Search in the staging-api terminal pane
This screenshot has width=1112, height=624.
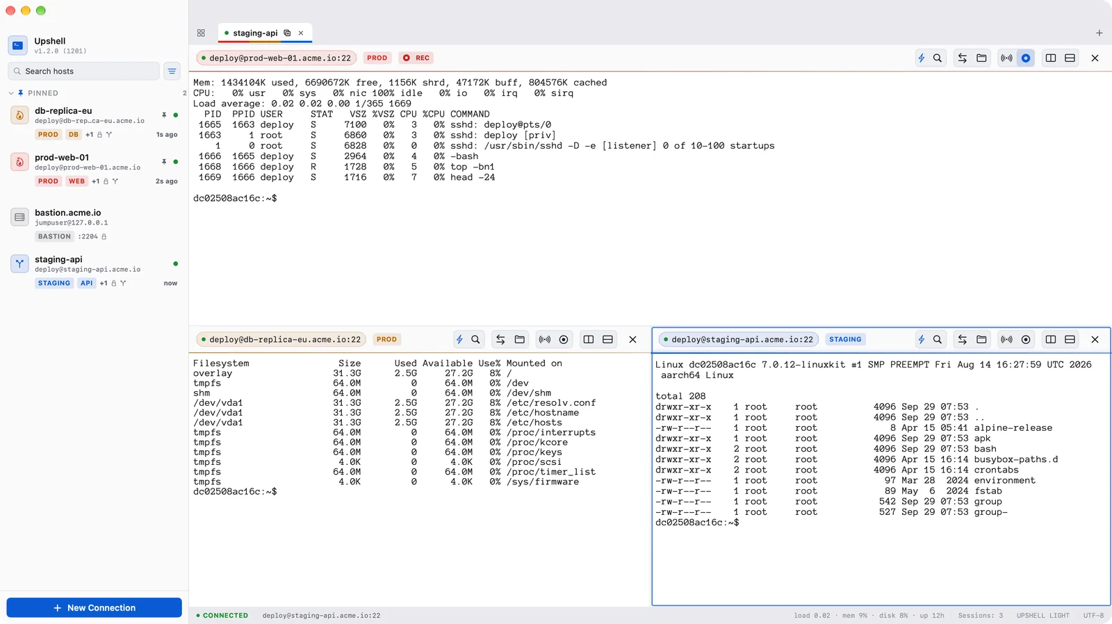pos(938,340)
